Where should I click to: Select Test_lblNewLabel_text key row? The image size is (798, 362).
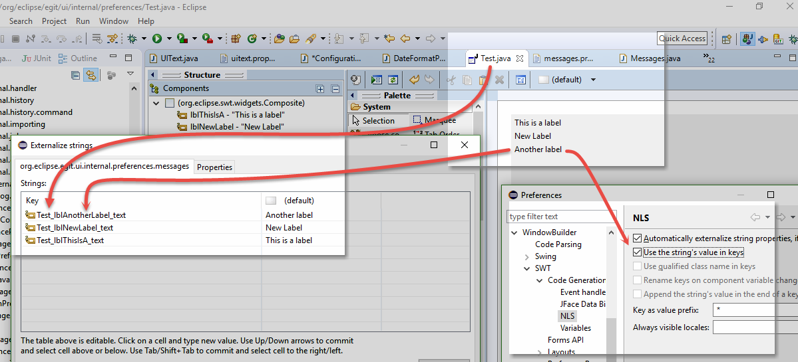tap(75, 228)
